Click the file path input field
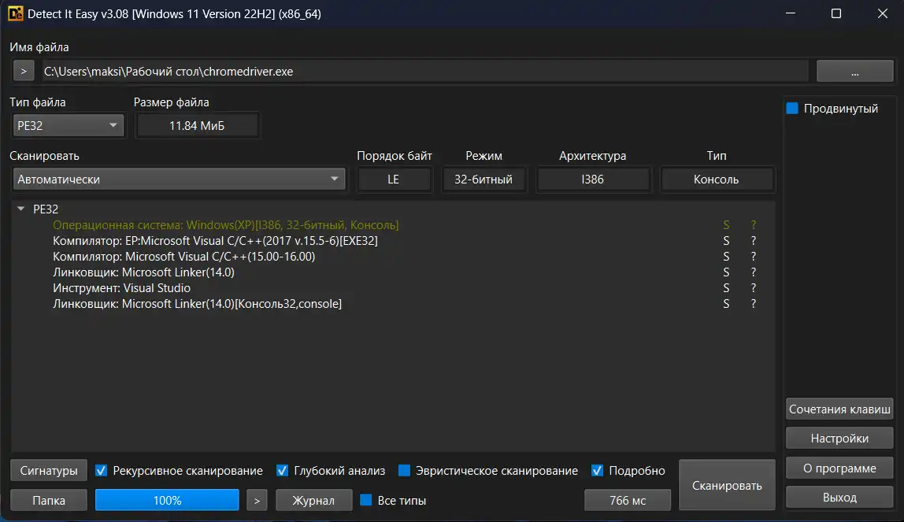Screen dimensions: 904x522 click(425, 72)
